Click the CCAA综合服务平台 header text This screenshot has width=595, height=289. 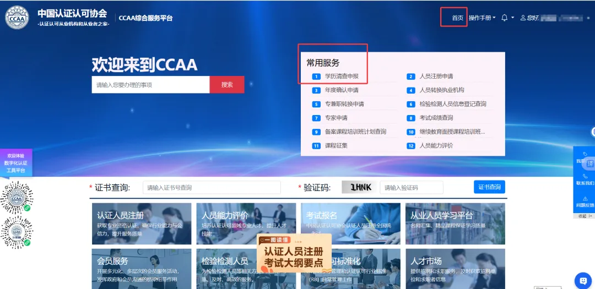tap(145, 18)
